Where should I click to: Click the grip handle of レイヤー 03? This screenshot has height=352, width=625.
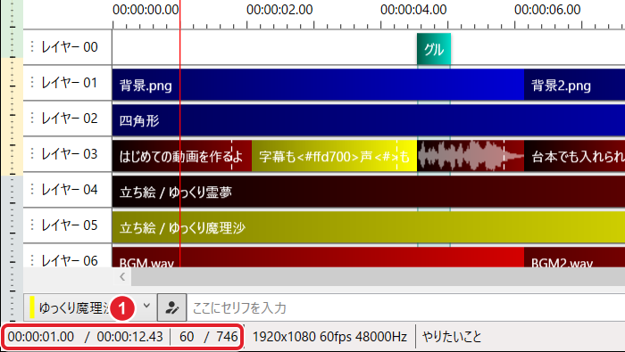32,153
